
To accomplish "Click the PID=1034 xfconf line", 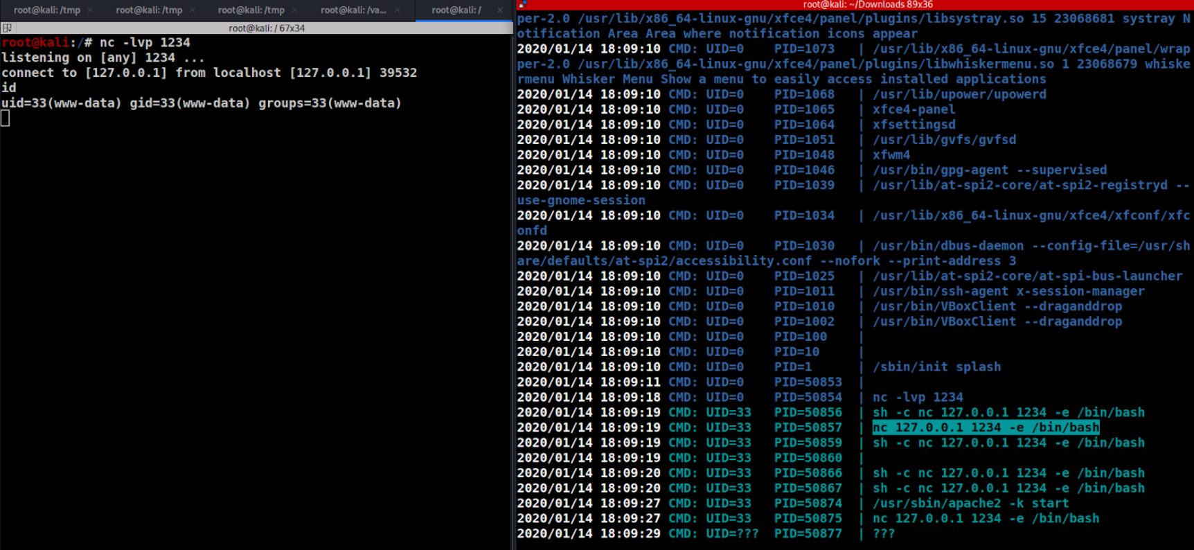I will (853, 215).
